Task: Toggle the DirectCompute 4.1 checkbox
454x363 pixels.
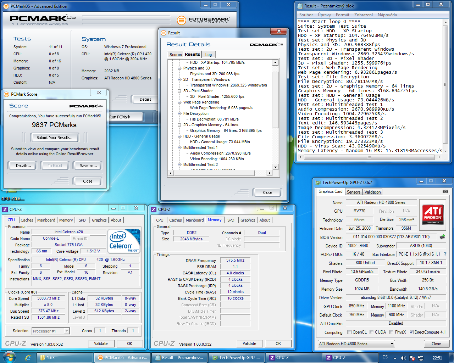Action: coord(411,332)
